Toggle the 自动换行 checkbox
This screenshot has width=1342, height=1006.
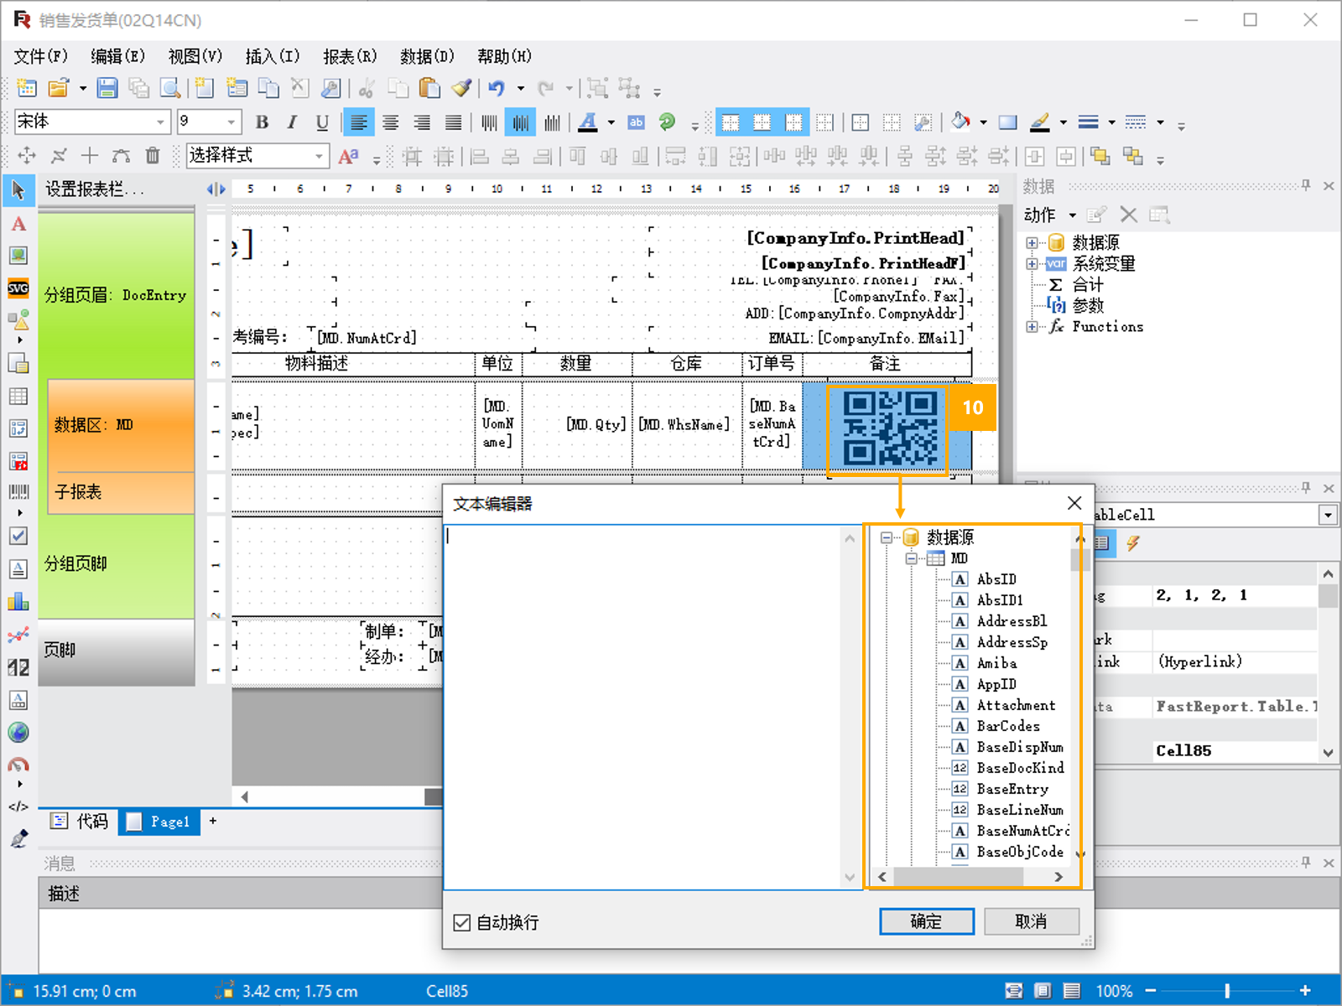(461, 923)
